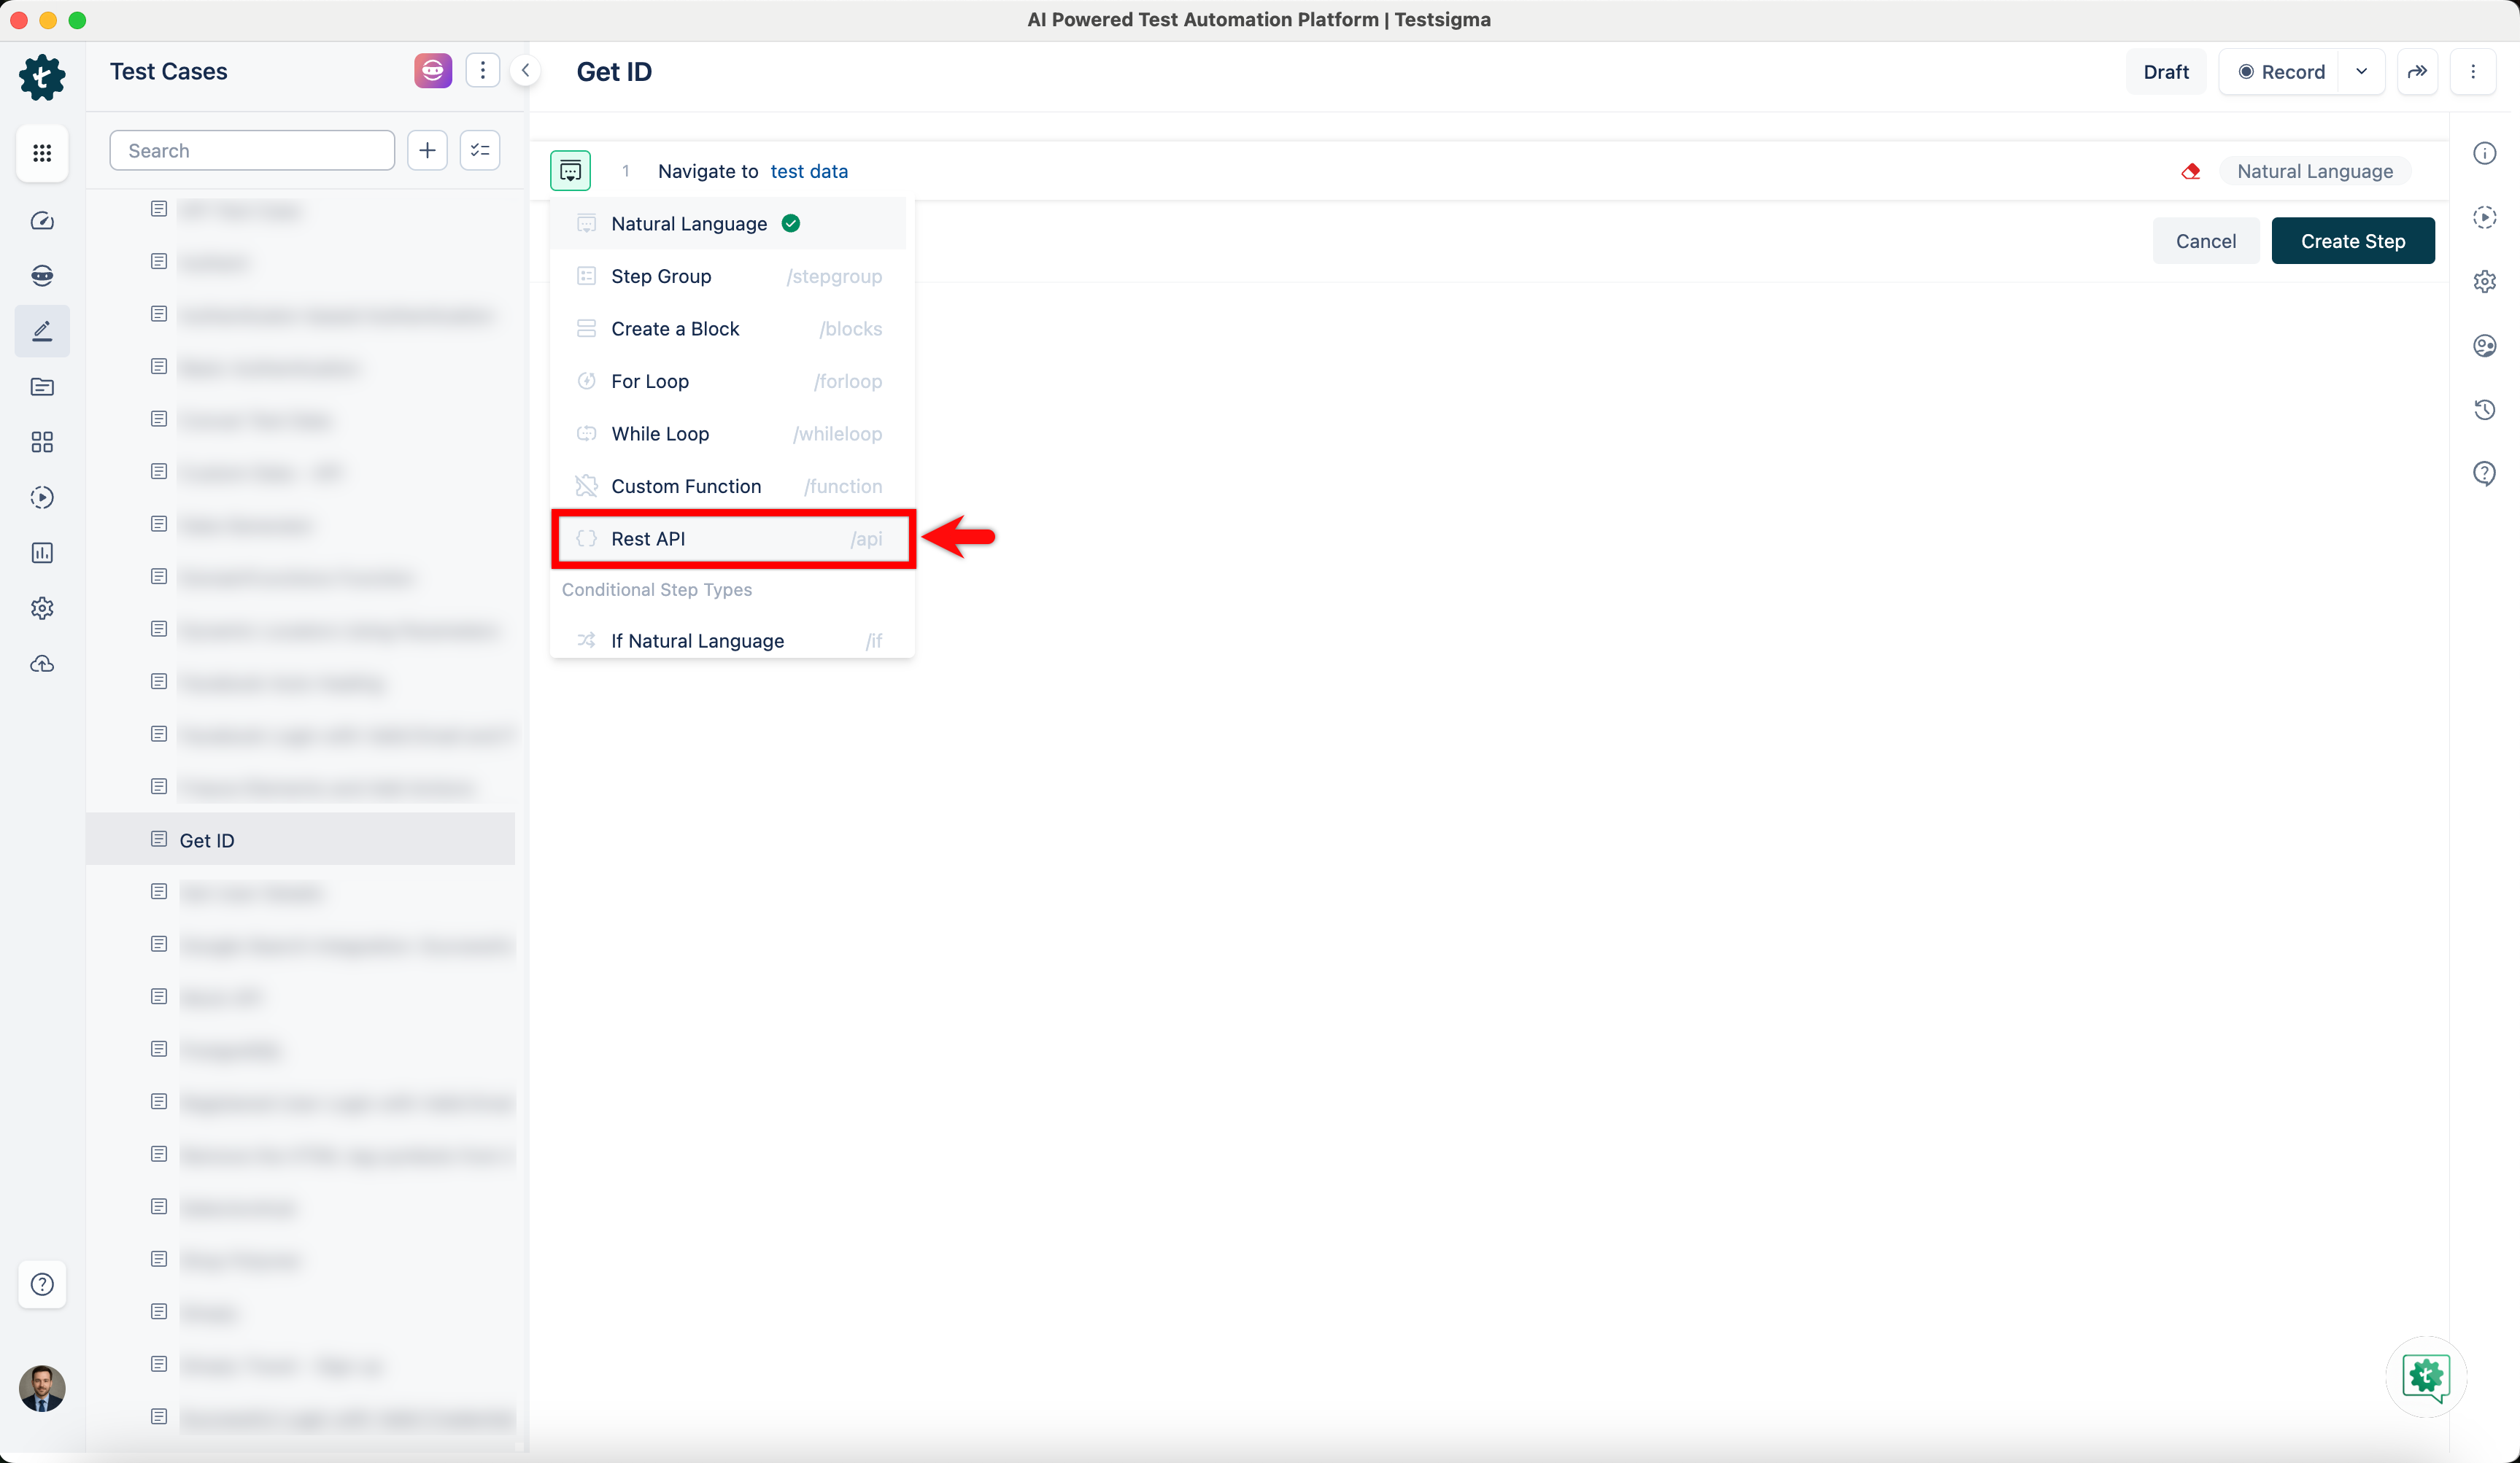Open Reports via the bar chart icon
2520x1463 pixels.
(42, 553)
